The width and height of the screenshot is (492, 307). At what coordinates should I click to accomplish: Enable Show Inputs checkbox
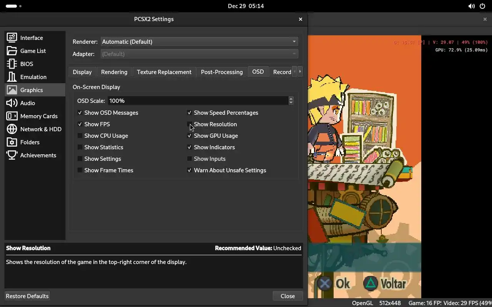pyautogui.click(x=189, y=159)
